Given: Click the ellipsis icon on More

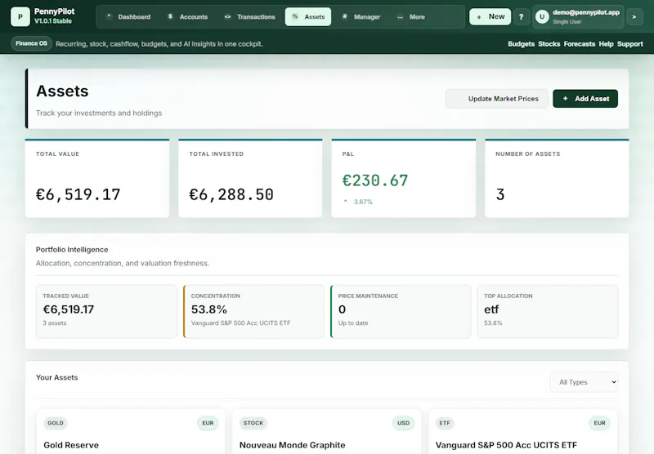Looking at the screenshot, I should pyautogui.click(x=400, y=17).
